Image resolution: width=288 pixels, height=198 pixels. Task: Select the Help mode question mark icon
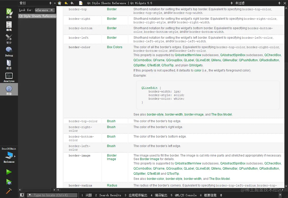(x=9, y=89)
